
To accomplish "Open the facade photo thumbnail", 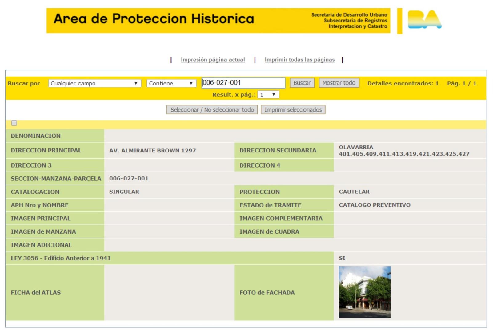I will (x=364, y=292).
